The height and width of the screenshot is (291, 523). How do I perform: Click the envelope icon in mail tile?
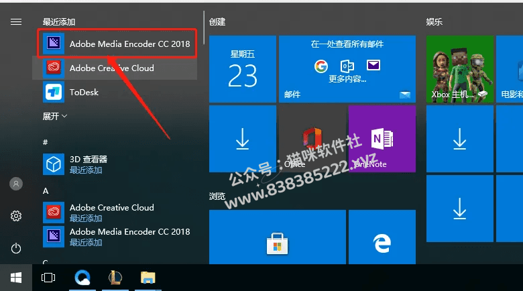pyautogui.click(x=373, y=65)
